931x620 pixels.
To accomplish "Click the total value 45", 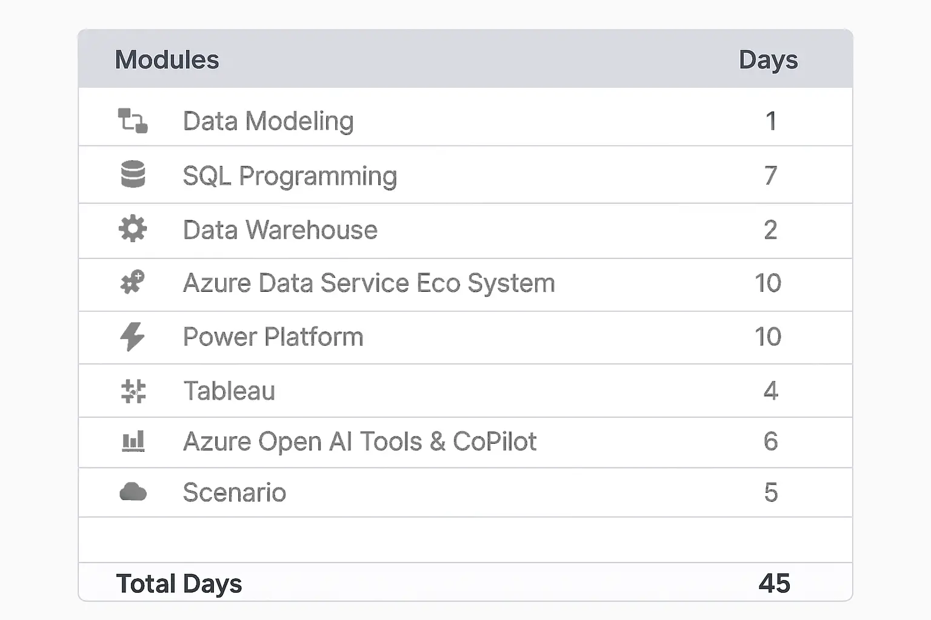I will pos(774,584).
